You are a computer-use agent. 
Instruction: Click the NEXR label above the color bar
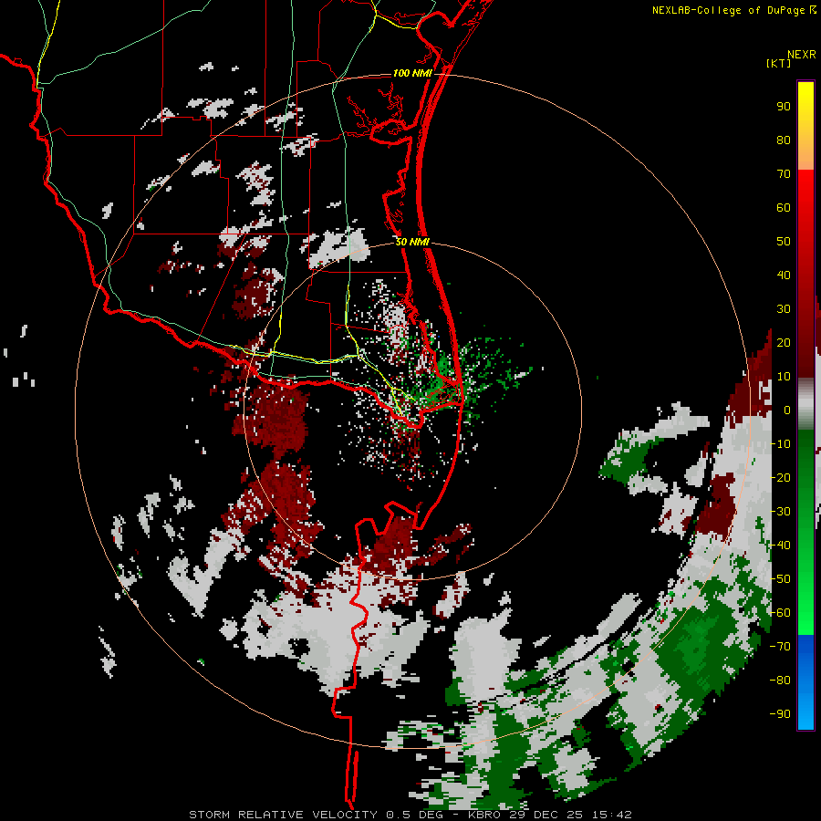[802, 55]
